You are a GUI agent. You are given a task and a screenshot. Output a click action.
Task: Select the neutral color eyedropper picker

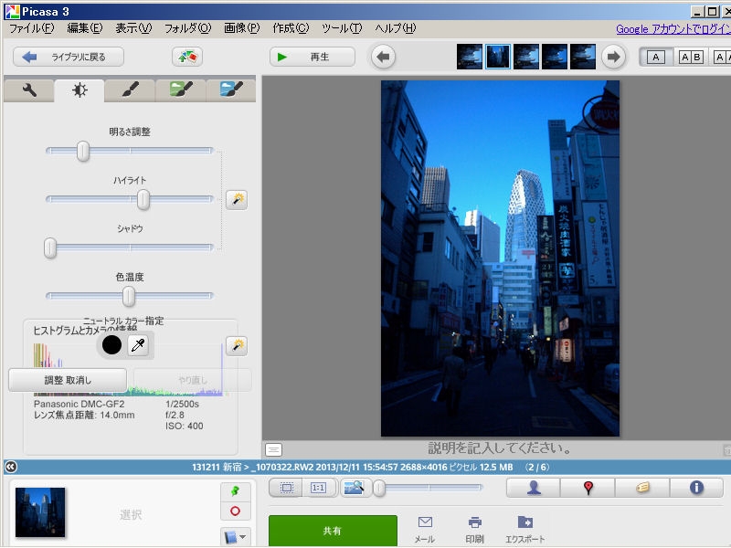(137, 345)
